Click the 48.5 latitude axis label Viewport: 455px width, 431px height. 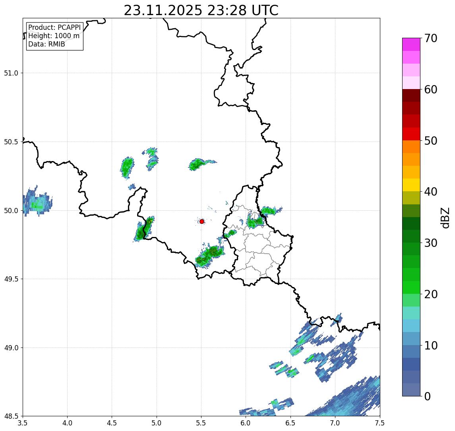11,416
